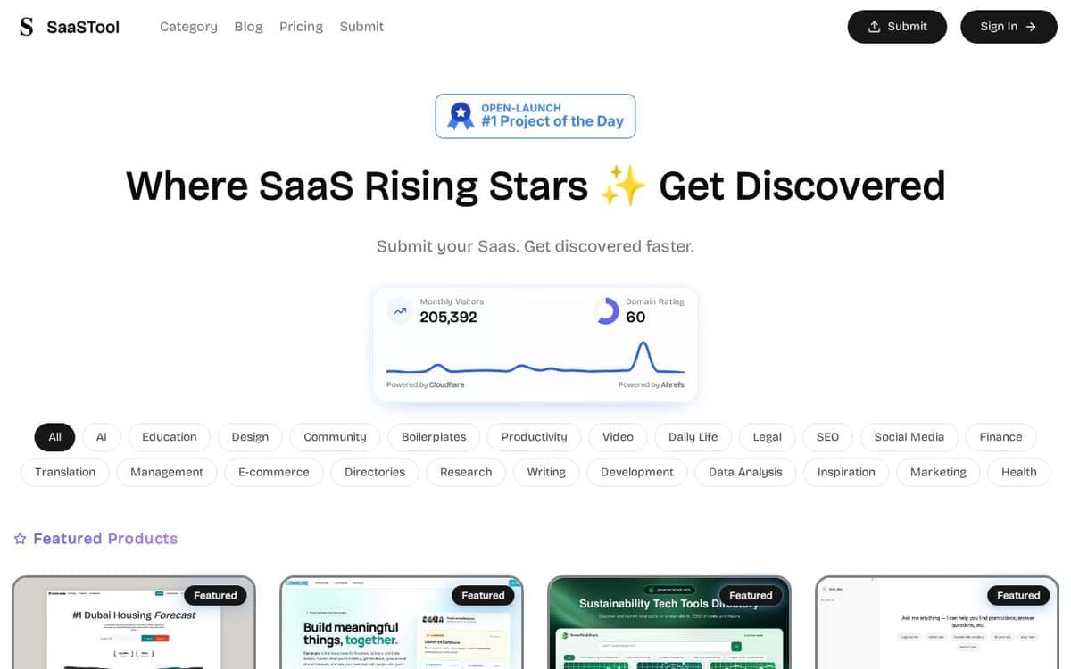Image resolution: width=1071 pixels, height=669 pixels.
Task: Filter by Directories category
Action: (375, 472)
